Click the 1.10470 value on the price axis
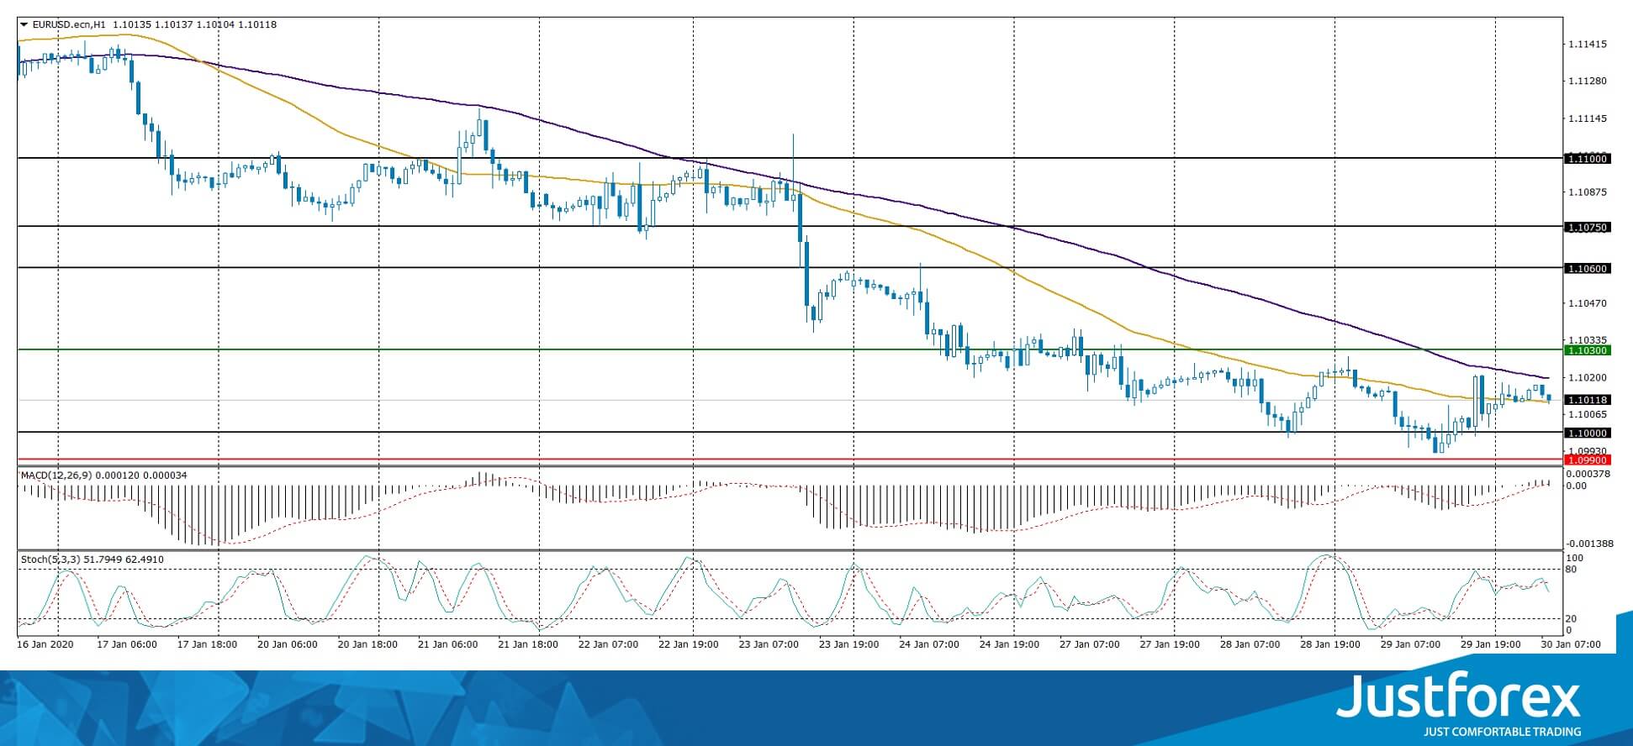Screen dimensions: 1633x746 (1588, 302)
